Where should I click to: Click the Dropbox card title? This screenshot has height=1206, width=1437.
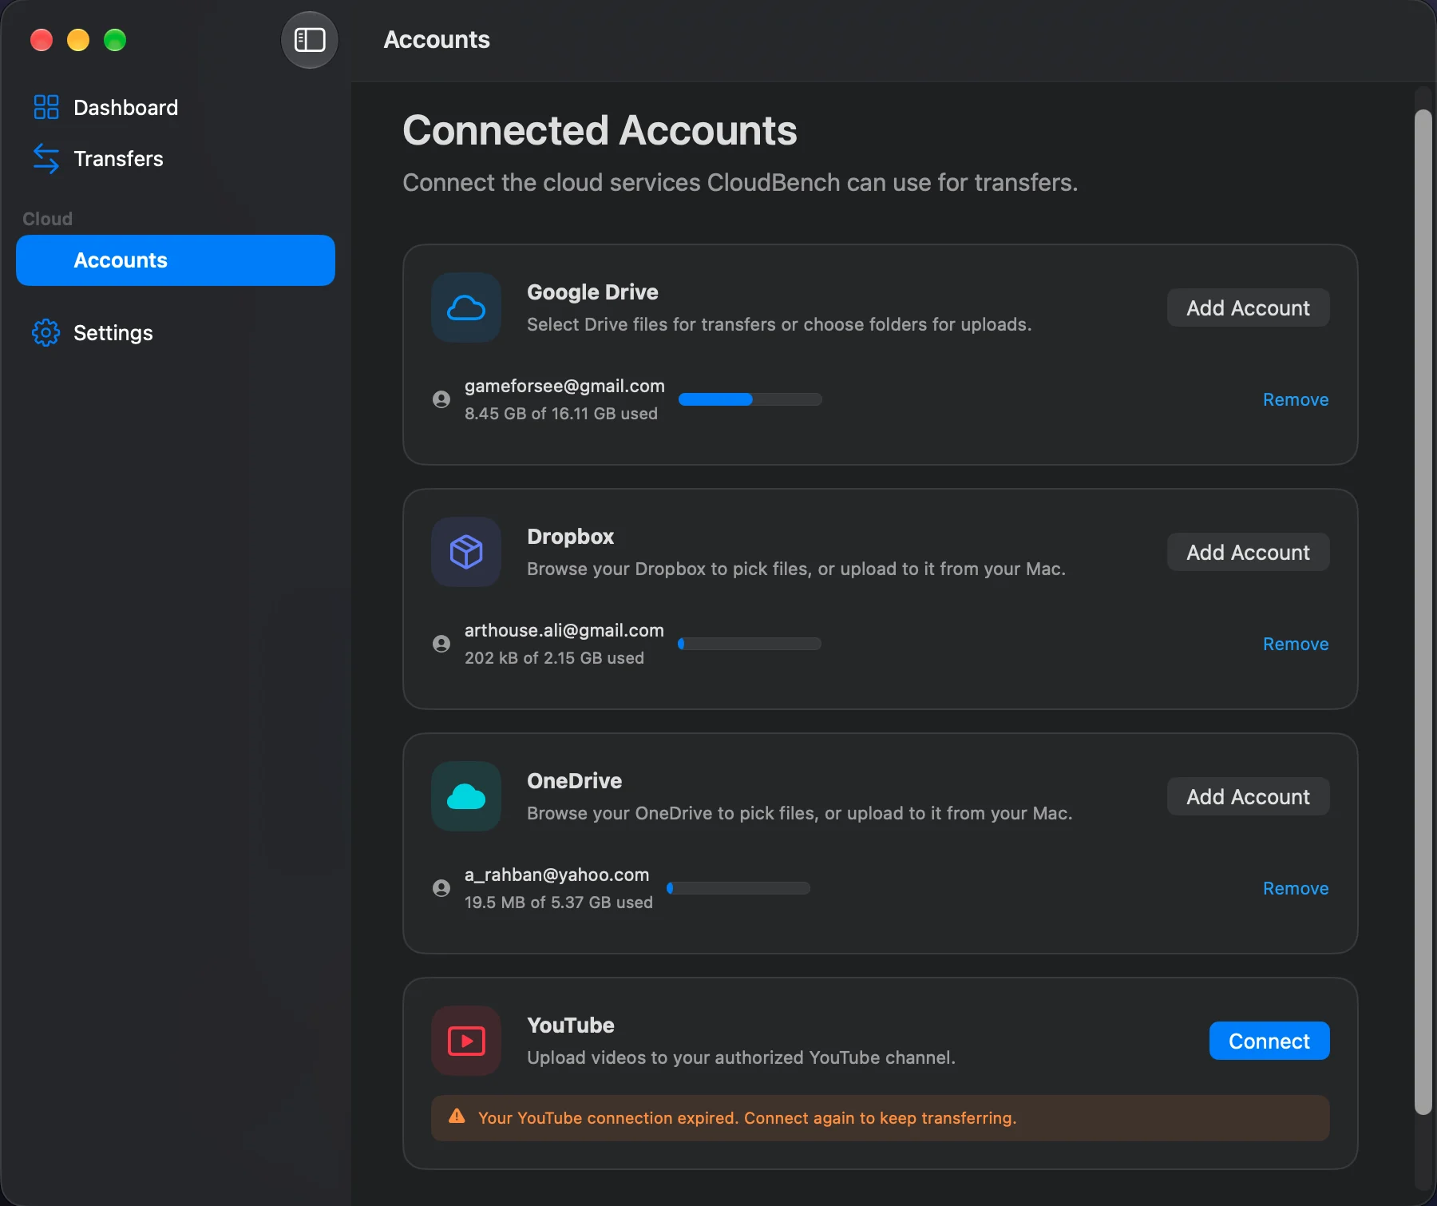(x=571, y=537)
